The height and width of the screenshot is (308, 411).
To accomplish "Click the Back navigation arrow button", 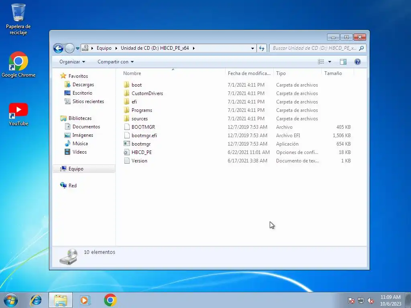I will point(58,48).
